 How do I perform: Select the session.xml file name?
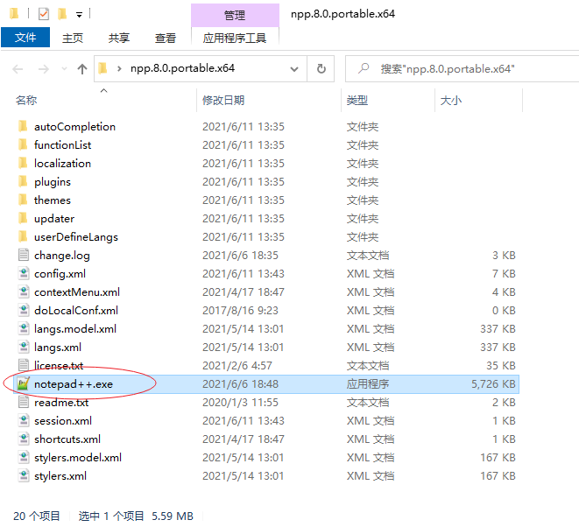[63, 421]
